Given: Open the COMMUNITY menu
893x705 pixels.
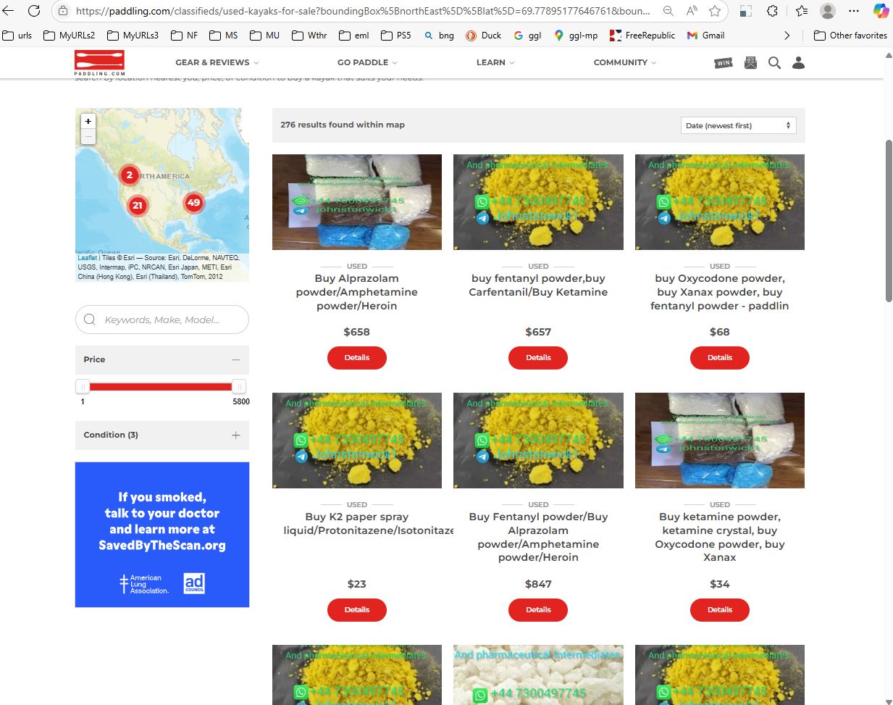Looking at the screenshot, I should tap(624, 62).
